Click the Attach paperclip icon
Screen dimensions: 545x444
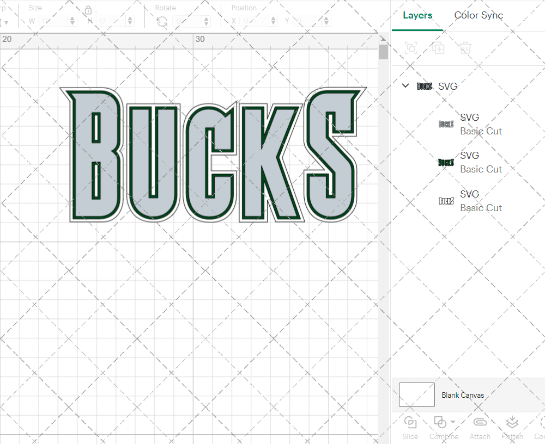click(x=480, y=422)
